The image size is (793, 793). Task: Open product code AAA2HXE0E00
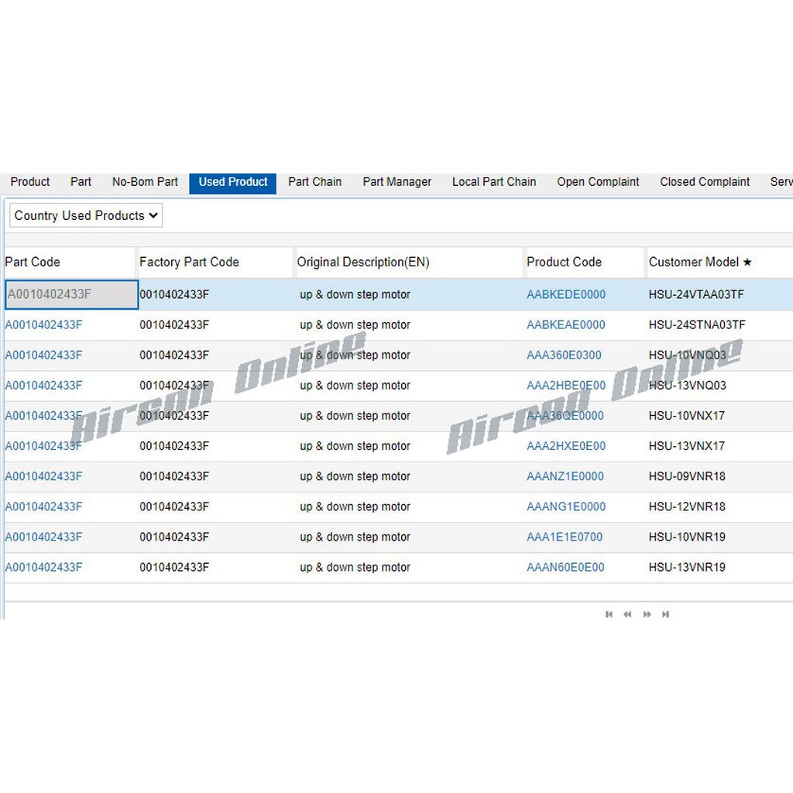pos(566,446)
